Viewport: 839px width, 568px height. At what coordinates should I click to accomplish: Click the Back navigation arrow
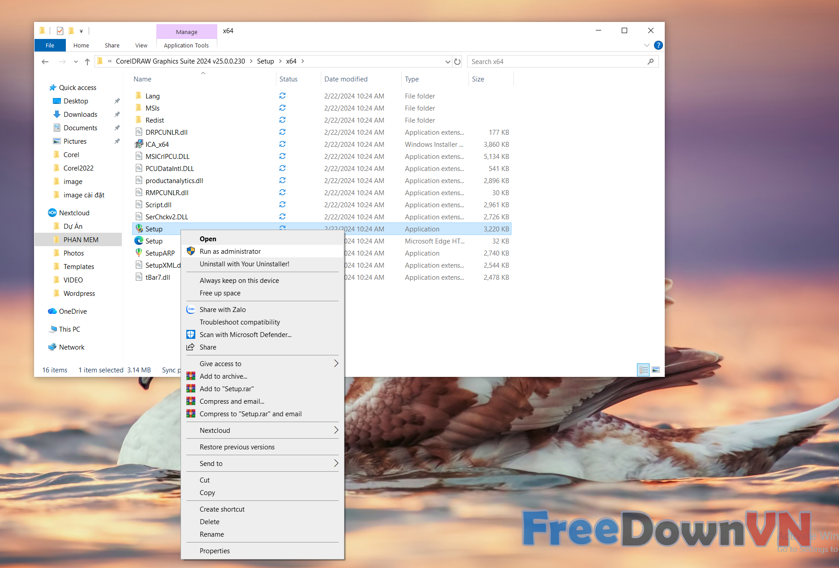pos(45,62)
